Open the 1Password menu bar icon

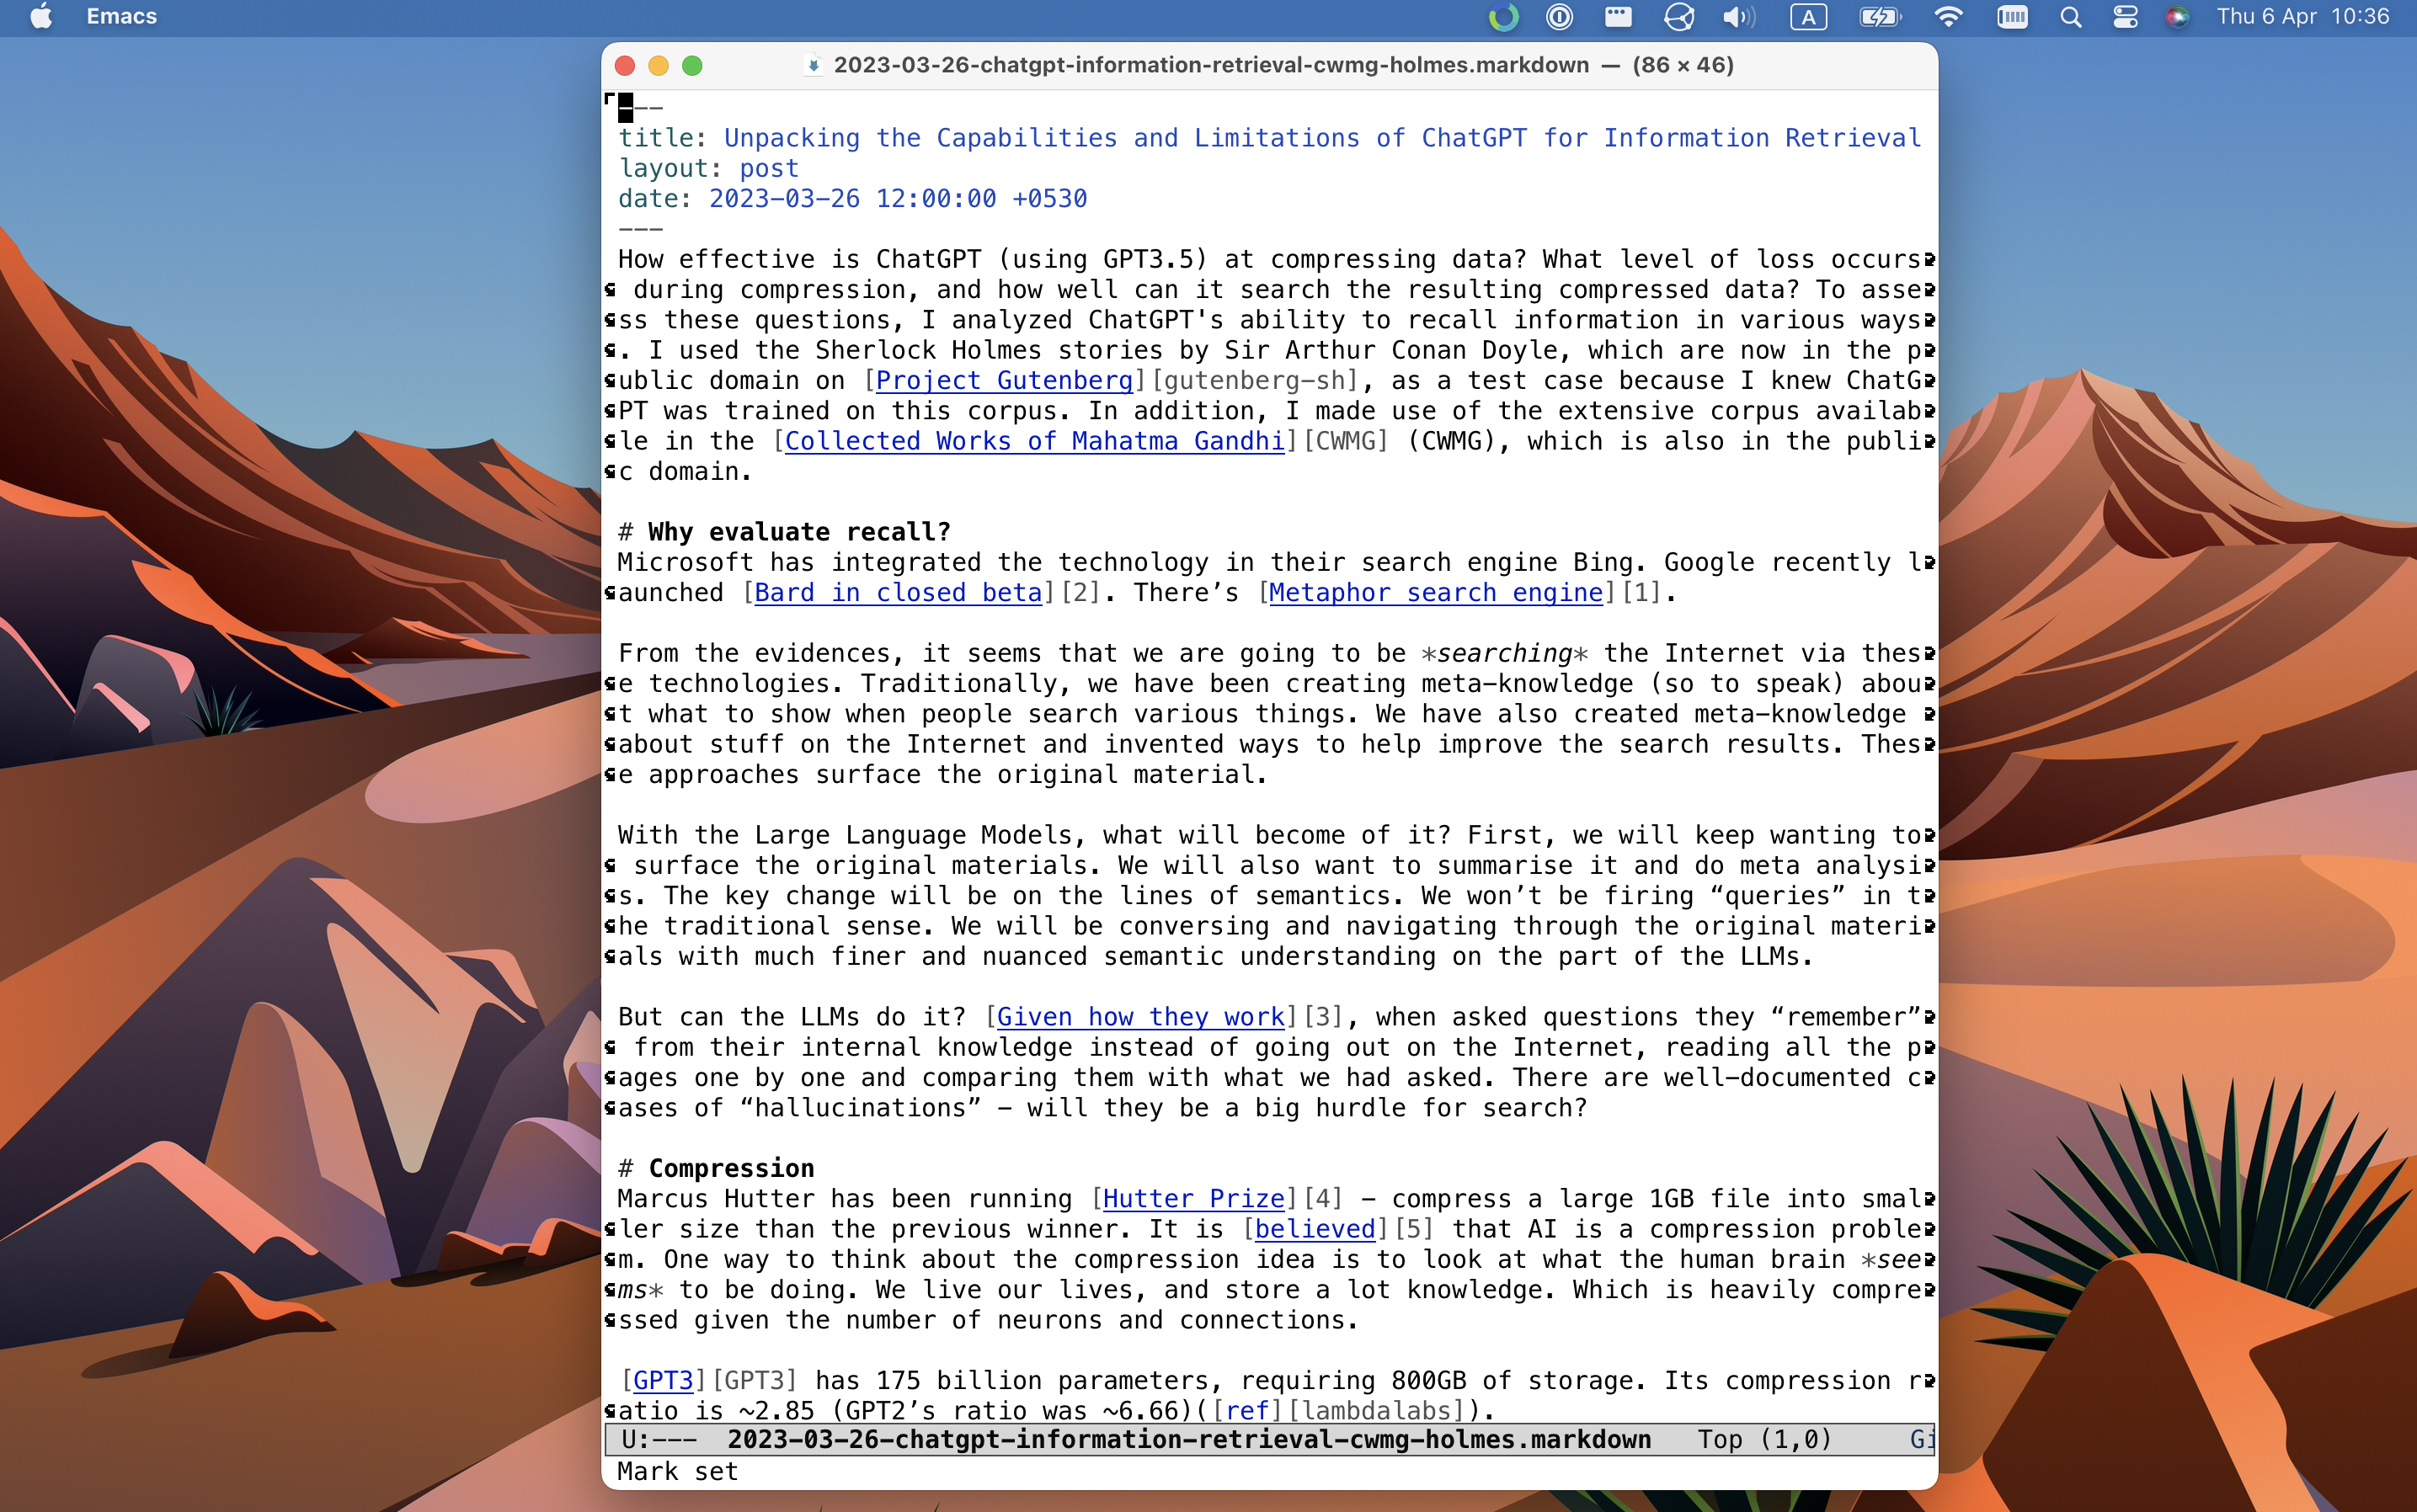(1560, 17)
